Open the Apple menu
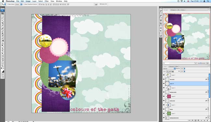 (3, 1)
